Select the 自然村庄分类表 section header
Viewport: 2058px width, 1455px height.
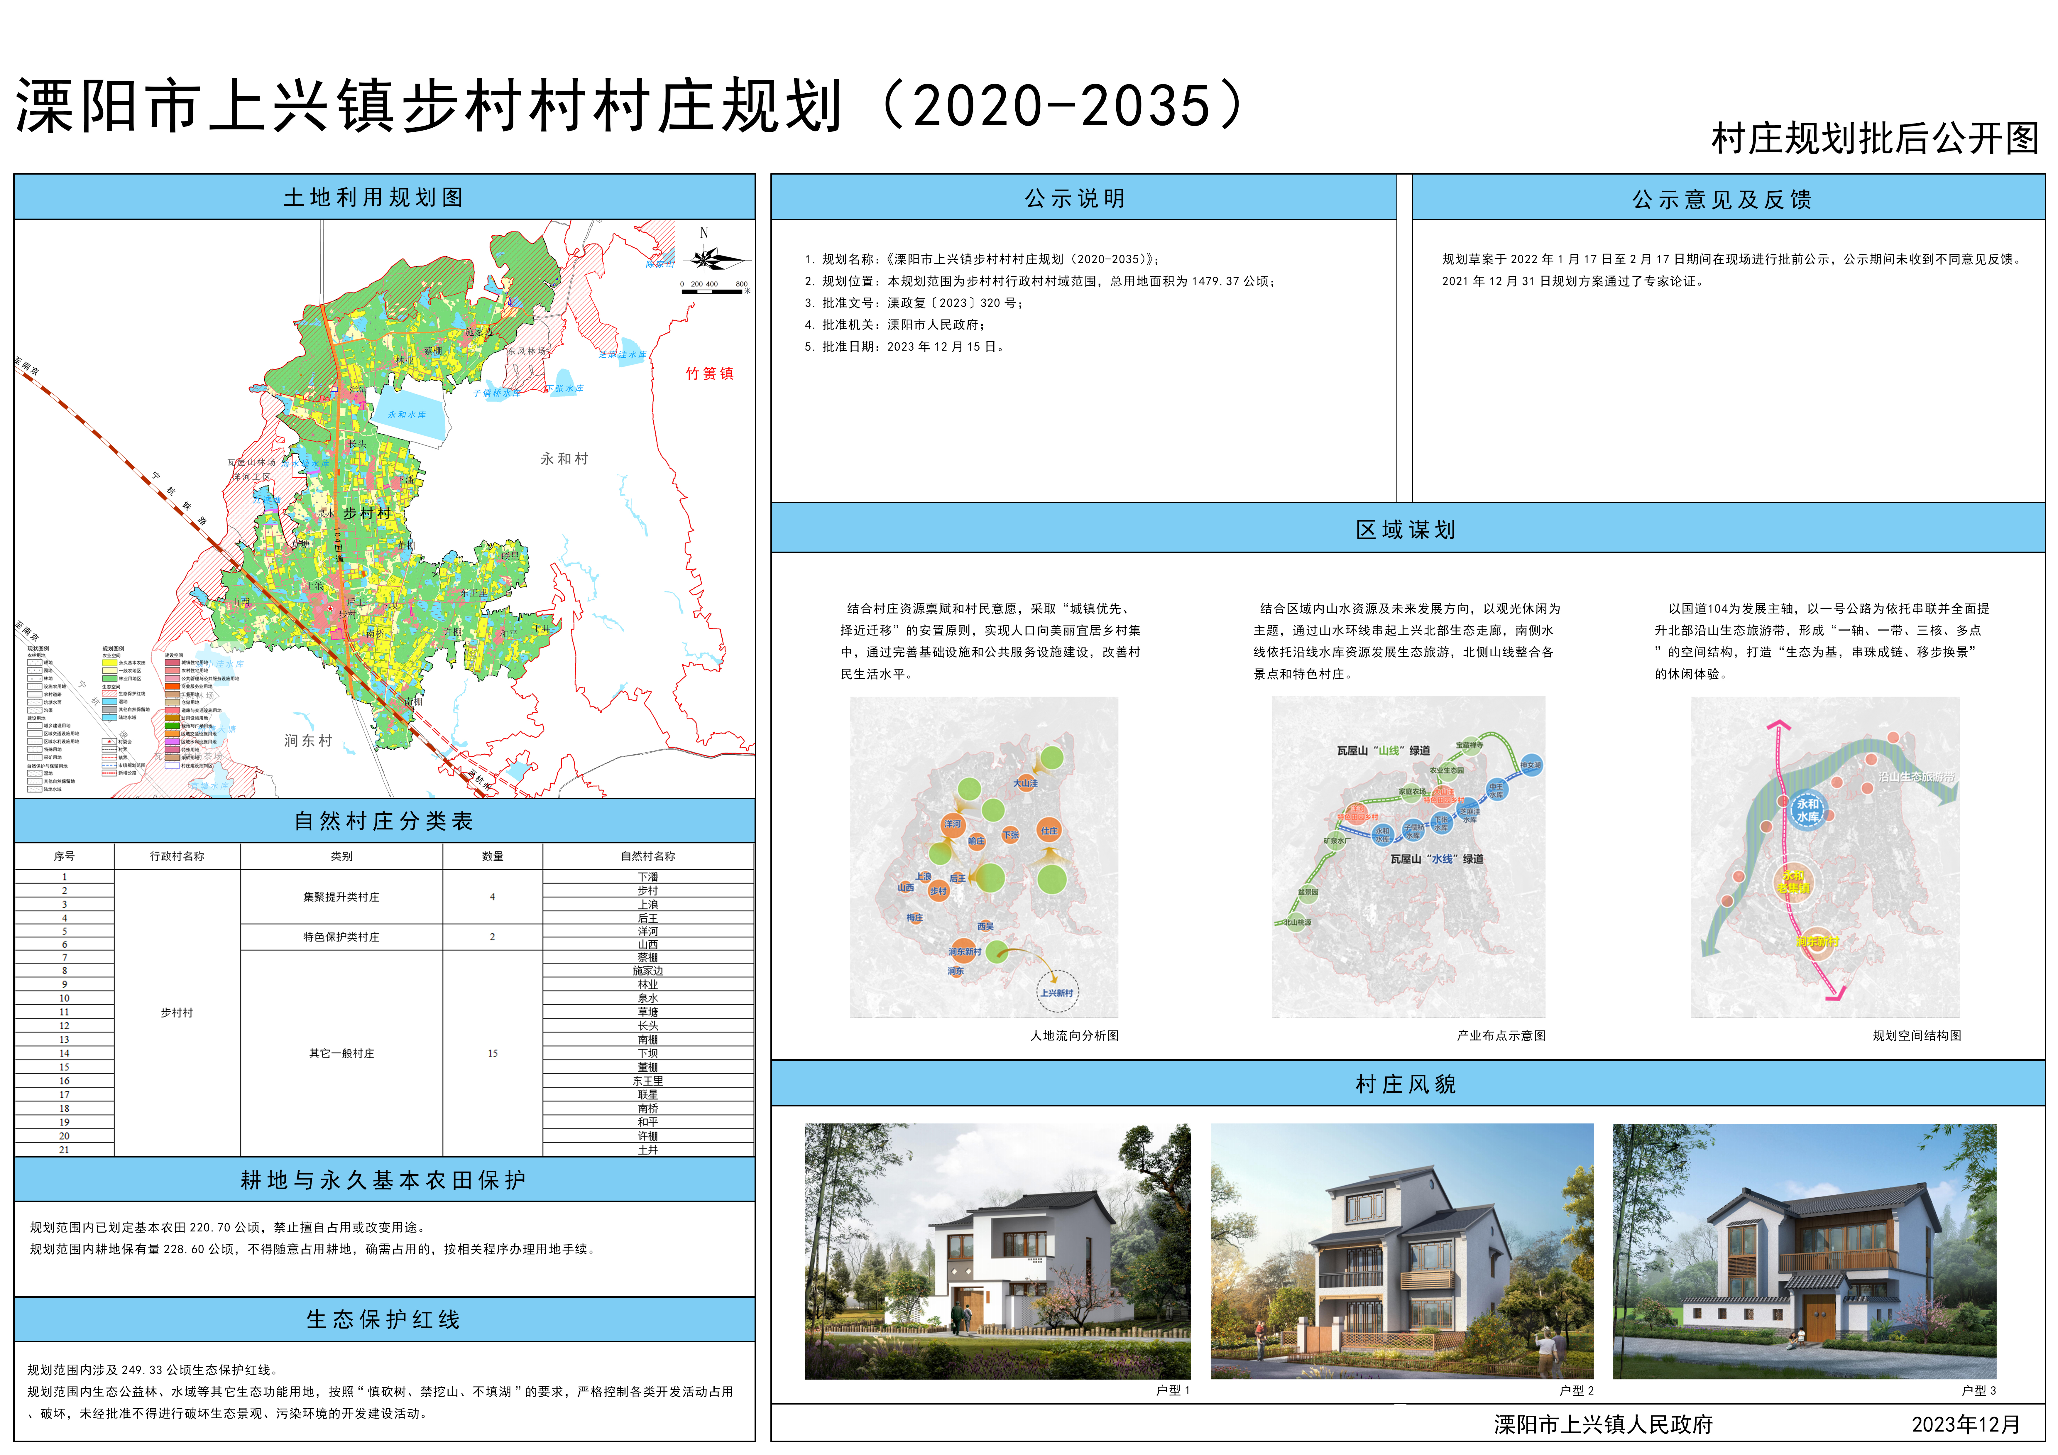coord(385,820)
